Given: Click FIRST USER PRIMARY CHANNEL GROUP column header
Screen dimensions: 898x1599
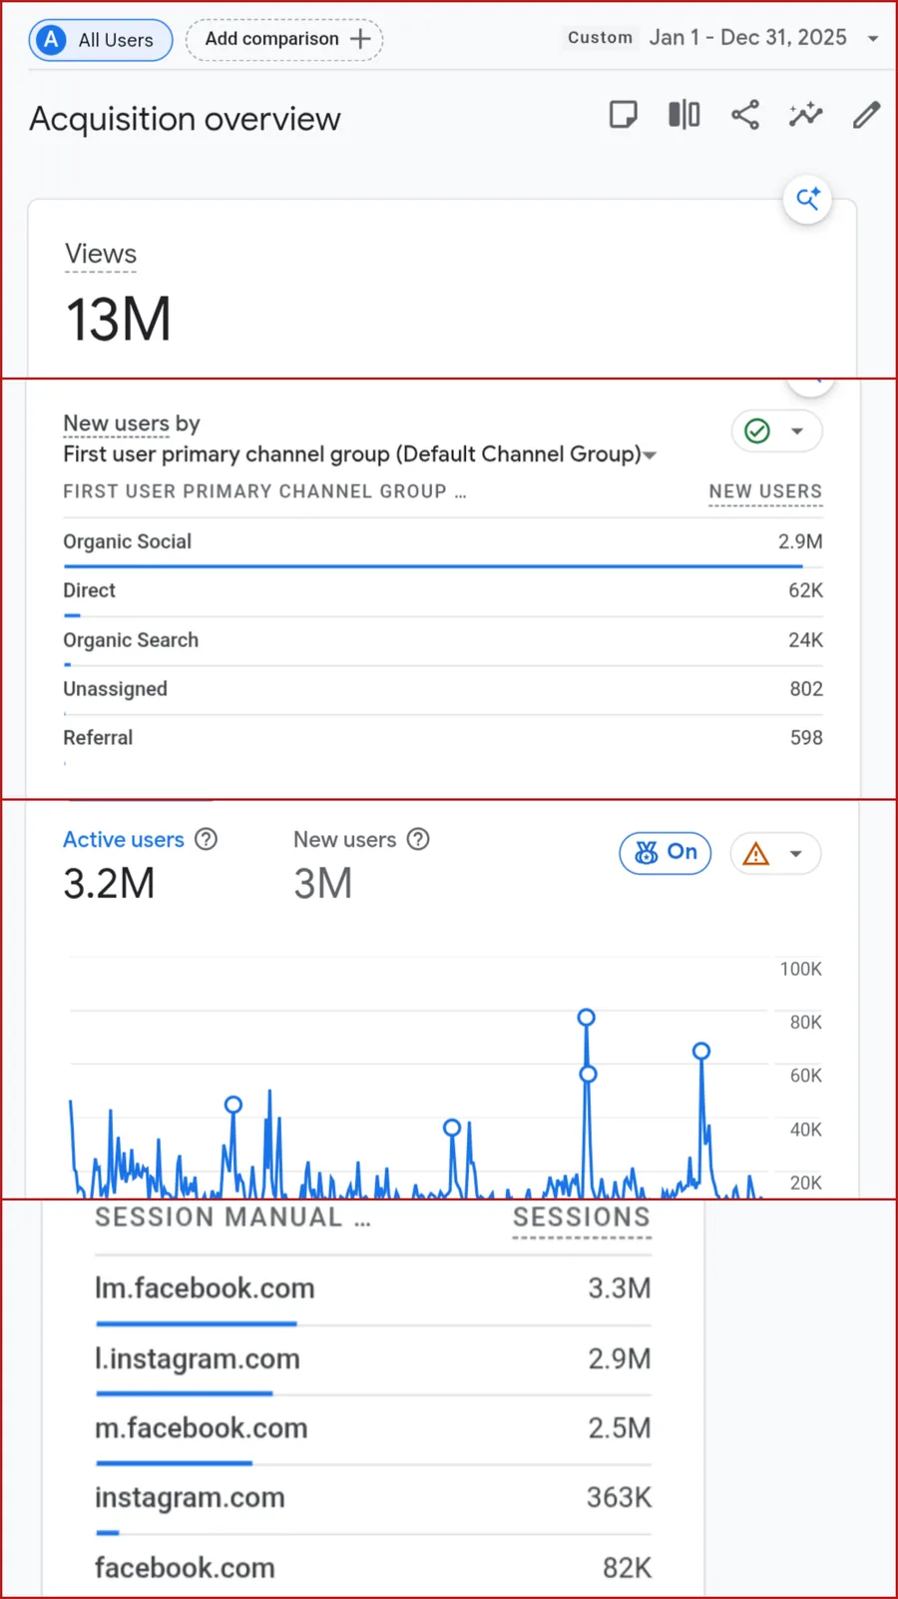Looking at the screenshot, I should (x=264, y=491).
